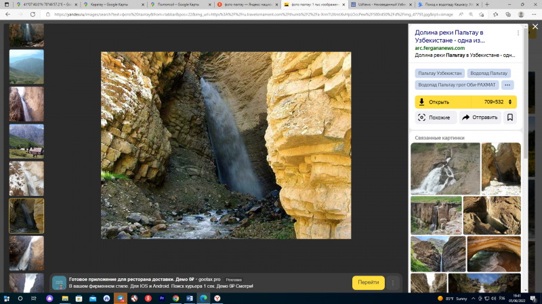Click the Отправить share button
542x304 pixels.
(x=480, y=118)
